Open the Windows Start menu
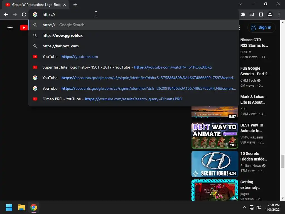This screenshot has width=285, height=214. pos(9,207)
